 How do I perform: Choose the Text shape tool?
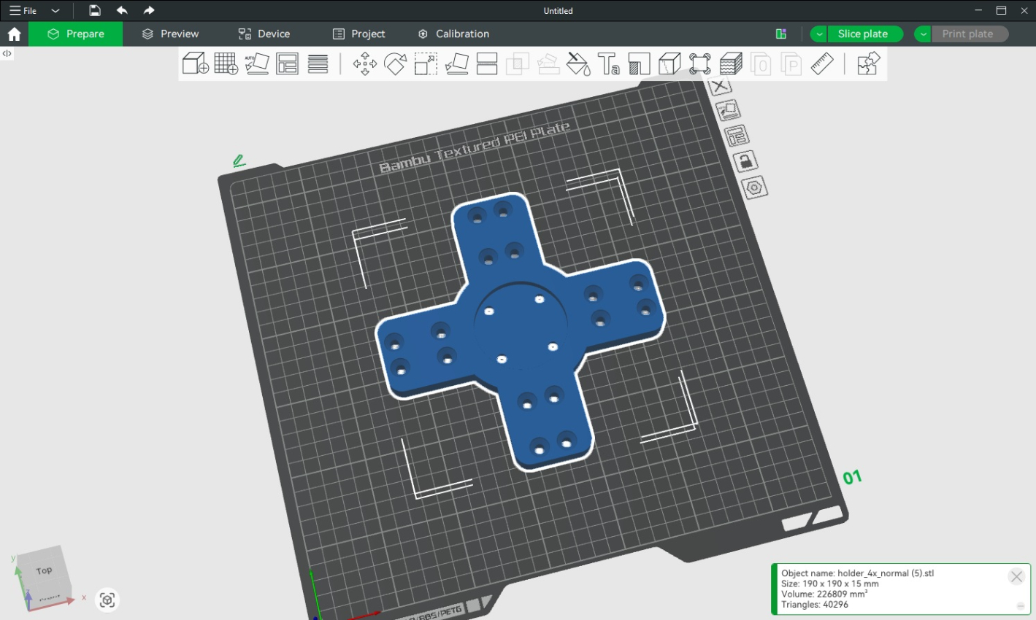[608, 64]
